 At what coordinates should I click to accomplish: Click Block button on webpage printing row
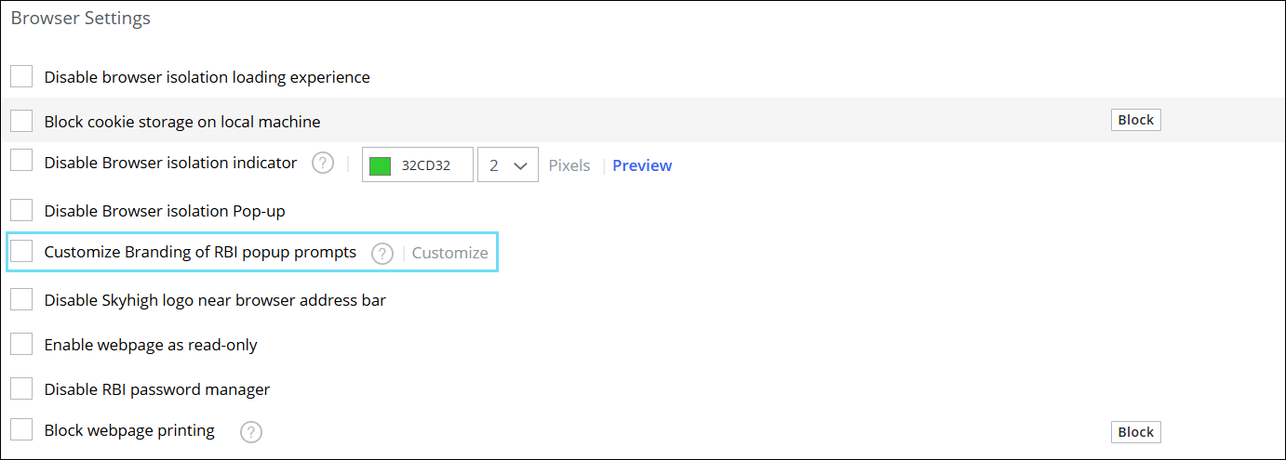point(1136,432)
